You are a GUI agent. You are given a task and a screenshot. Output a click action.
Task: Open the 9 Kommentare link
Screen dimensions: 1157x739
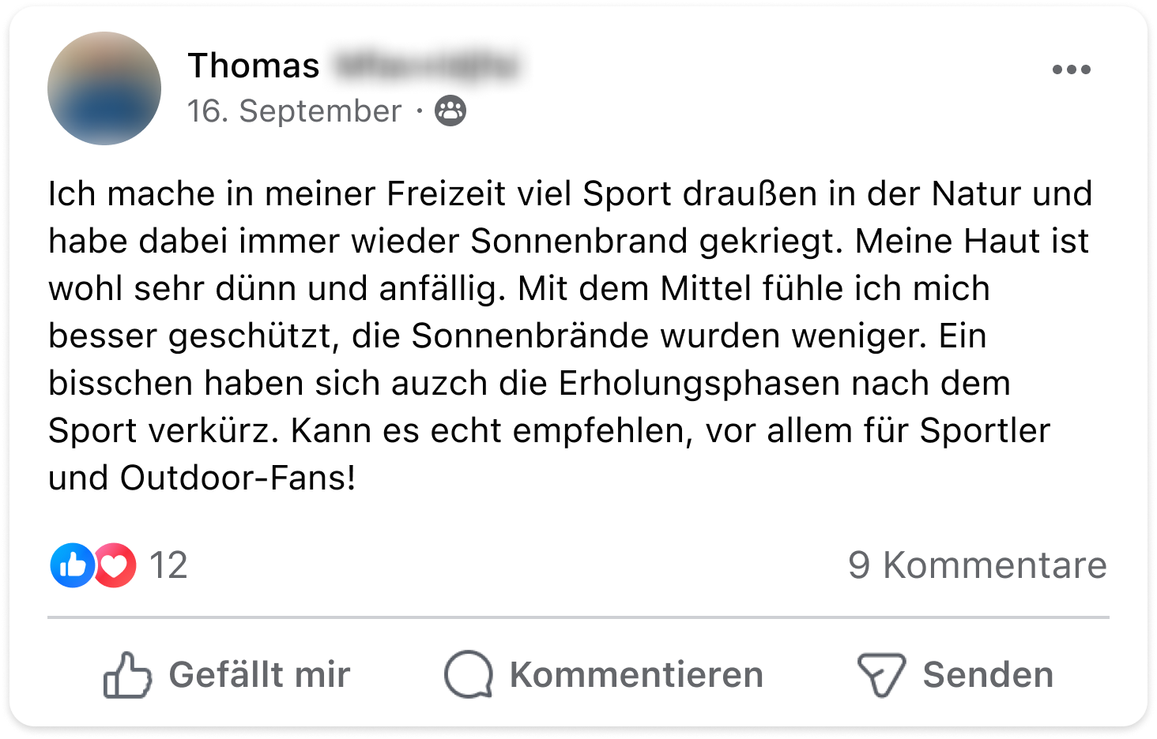click(x=977, y=565)
